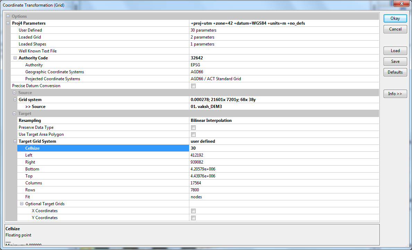The image size is (412, 250).
Task: Open User Defined 30 parameters value
Action: click(284, 30)
